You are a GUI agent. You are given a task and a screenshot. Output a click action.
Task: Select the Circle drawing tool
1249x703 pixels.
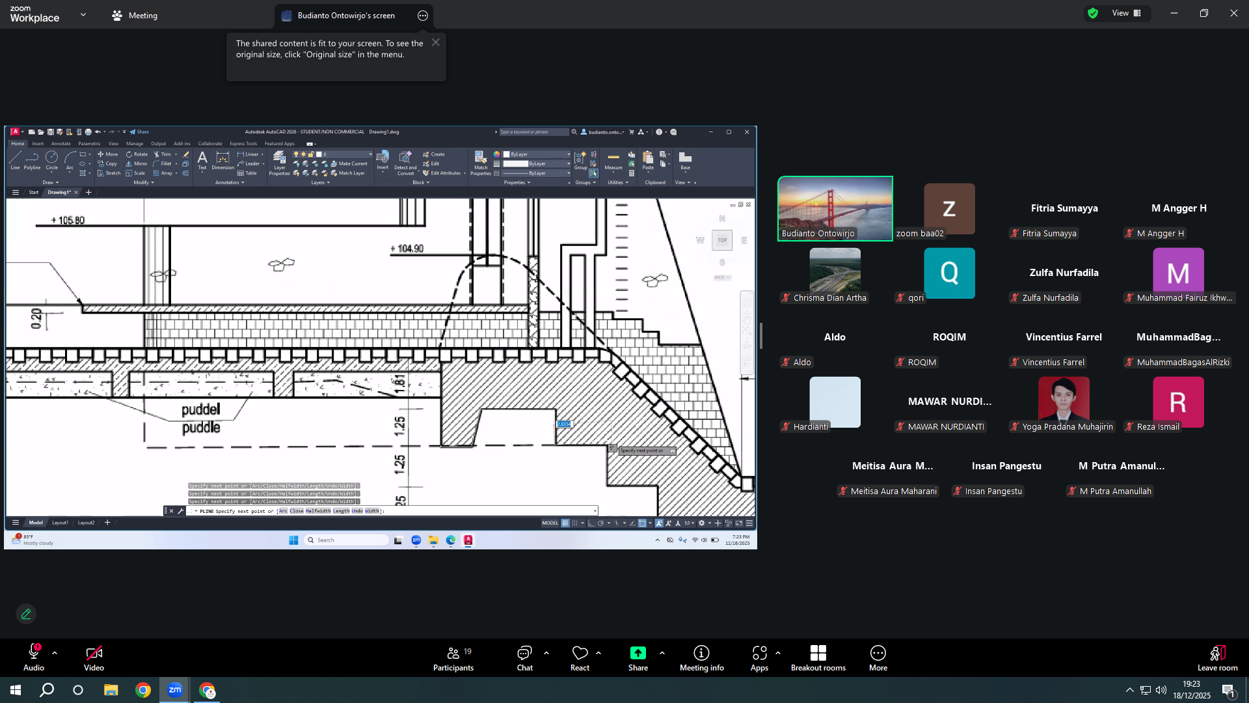click(51, 160)
